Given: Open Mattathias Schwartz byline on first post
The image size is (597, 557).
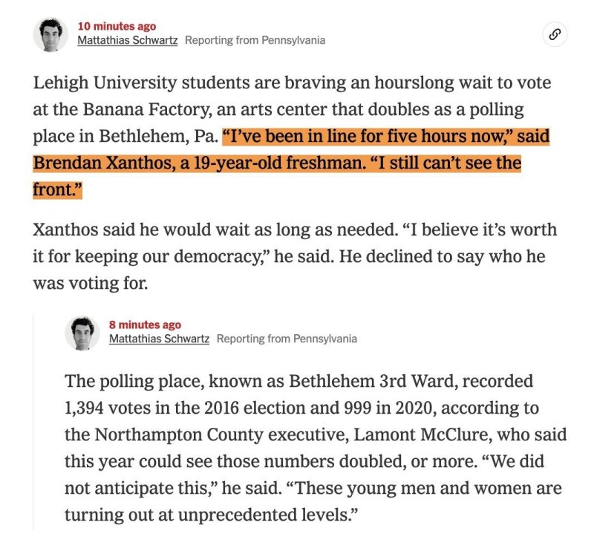Looking at the screenshot, I should click(127, 40).
